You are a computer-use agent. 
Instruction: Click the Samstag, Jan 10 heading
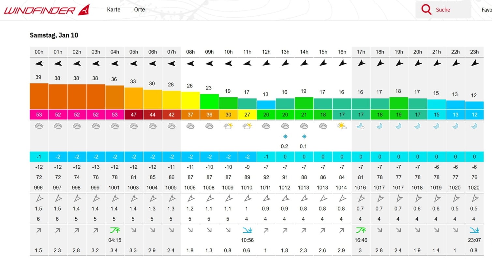[x=54, y=35]
